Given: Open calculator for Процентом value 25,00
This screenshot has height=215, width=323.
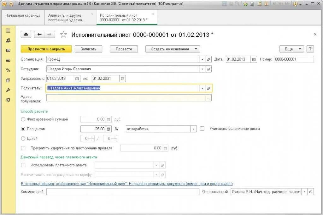Looking at the screenshot, I should point(109,129).
